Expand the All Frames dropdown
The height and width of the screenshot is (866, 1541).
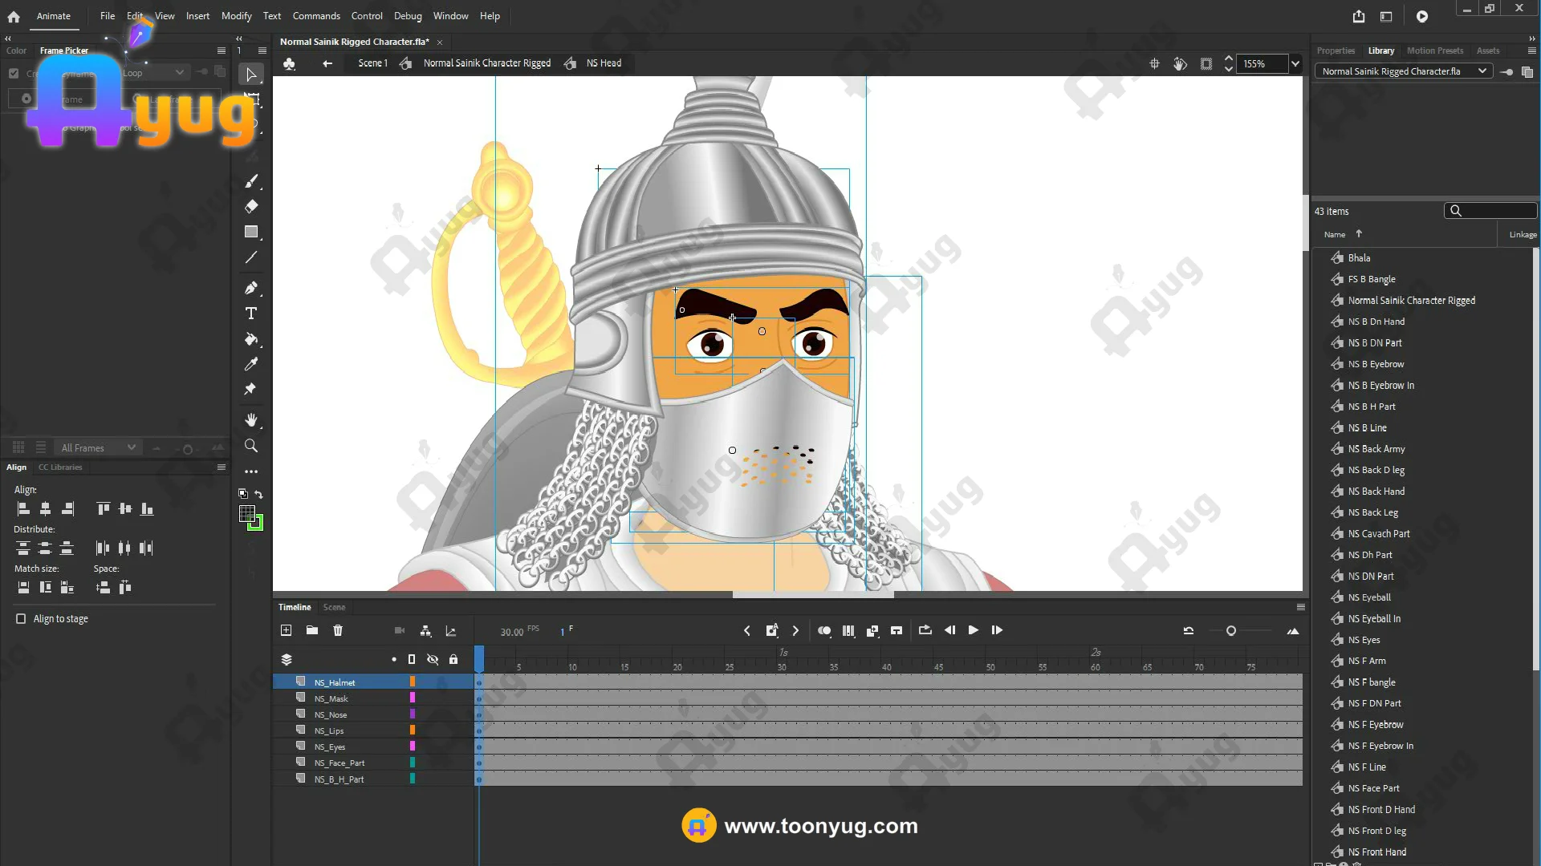[131, 447]
